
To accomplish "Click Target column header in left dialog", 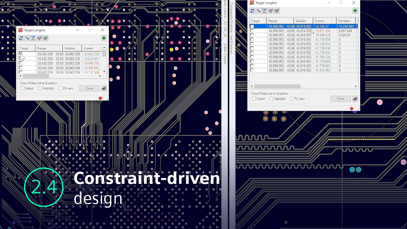I will tap(27, 48).
